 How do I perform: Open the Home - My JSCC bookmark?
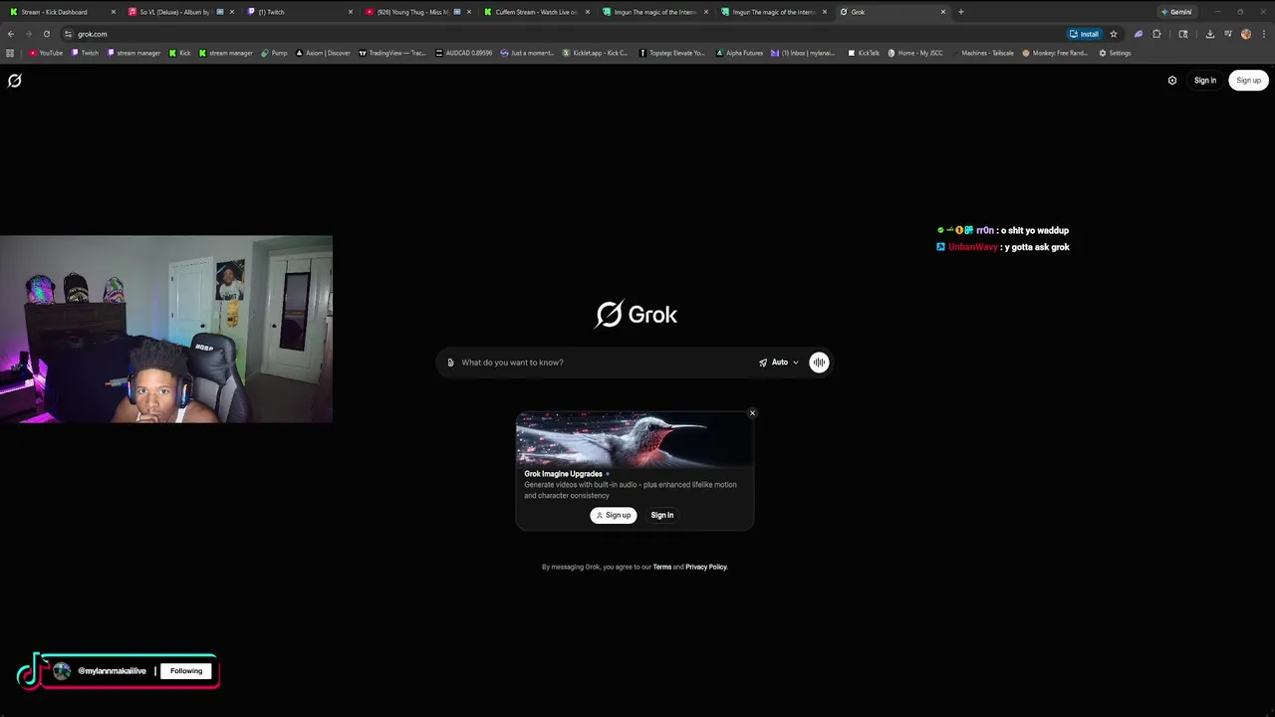(914, 53)
